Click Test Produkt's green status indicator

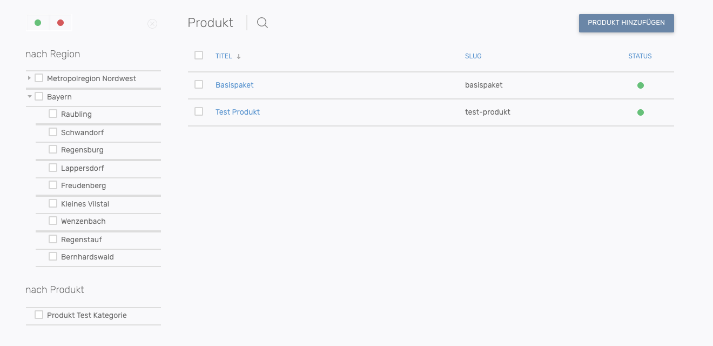[x=641, y=112]
